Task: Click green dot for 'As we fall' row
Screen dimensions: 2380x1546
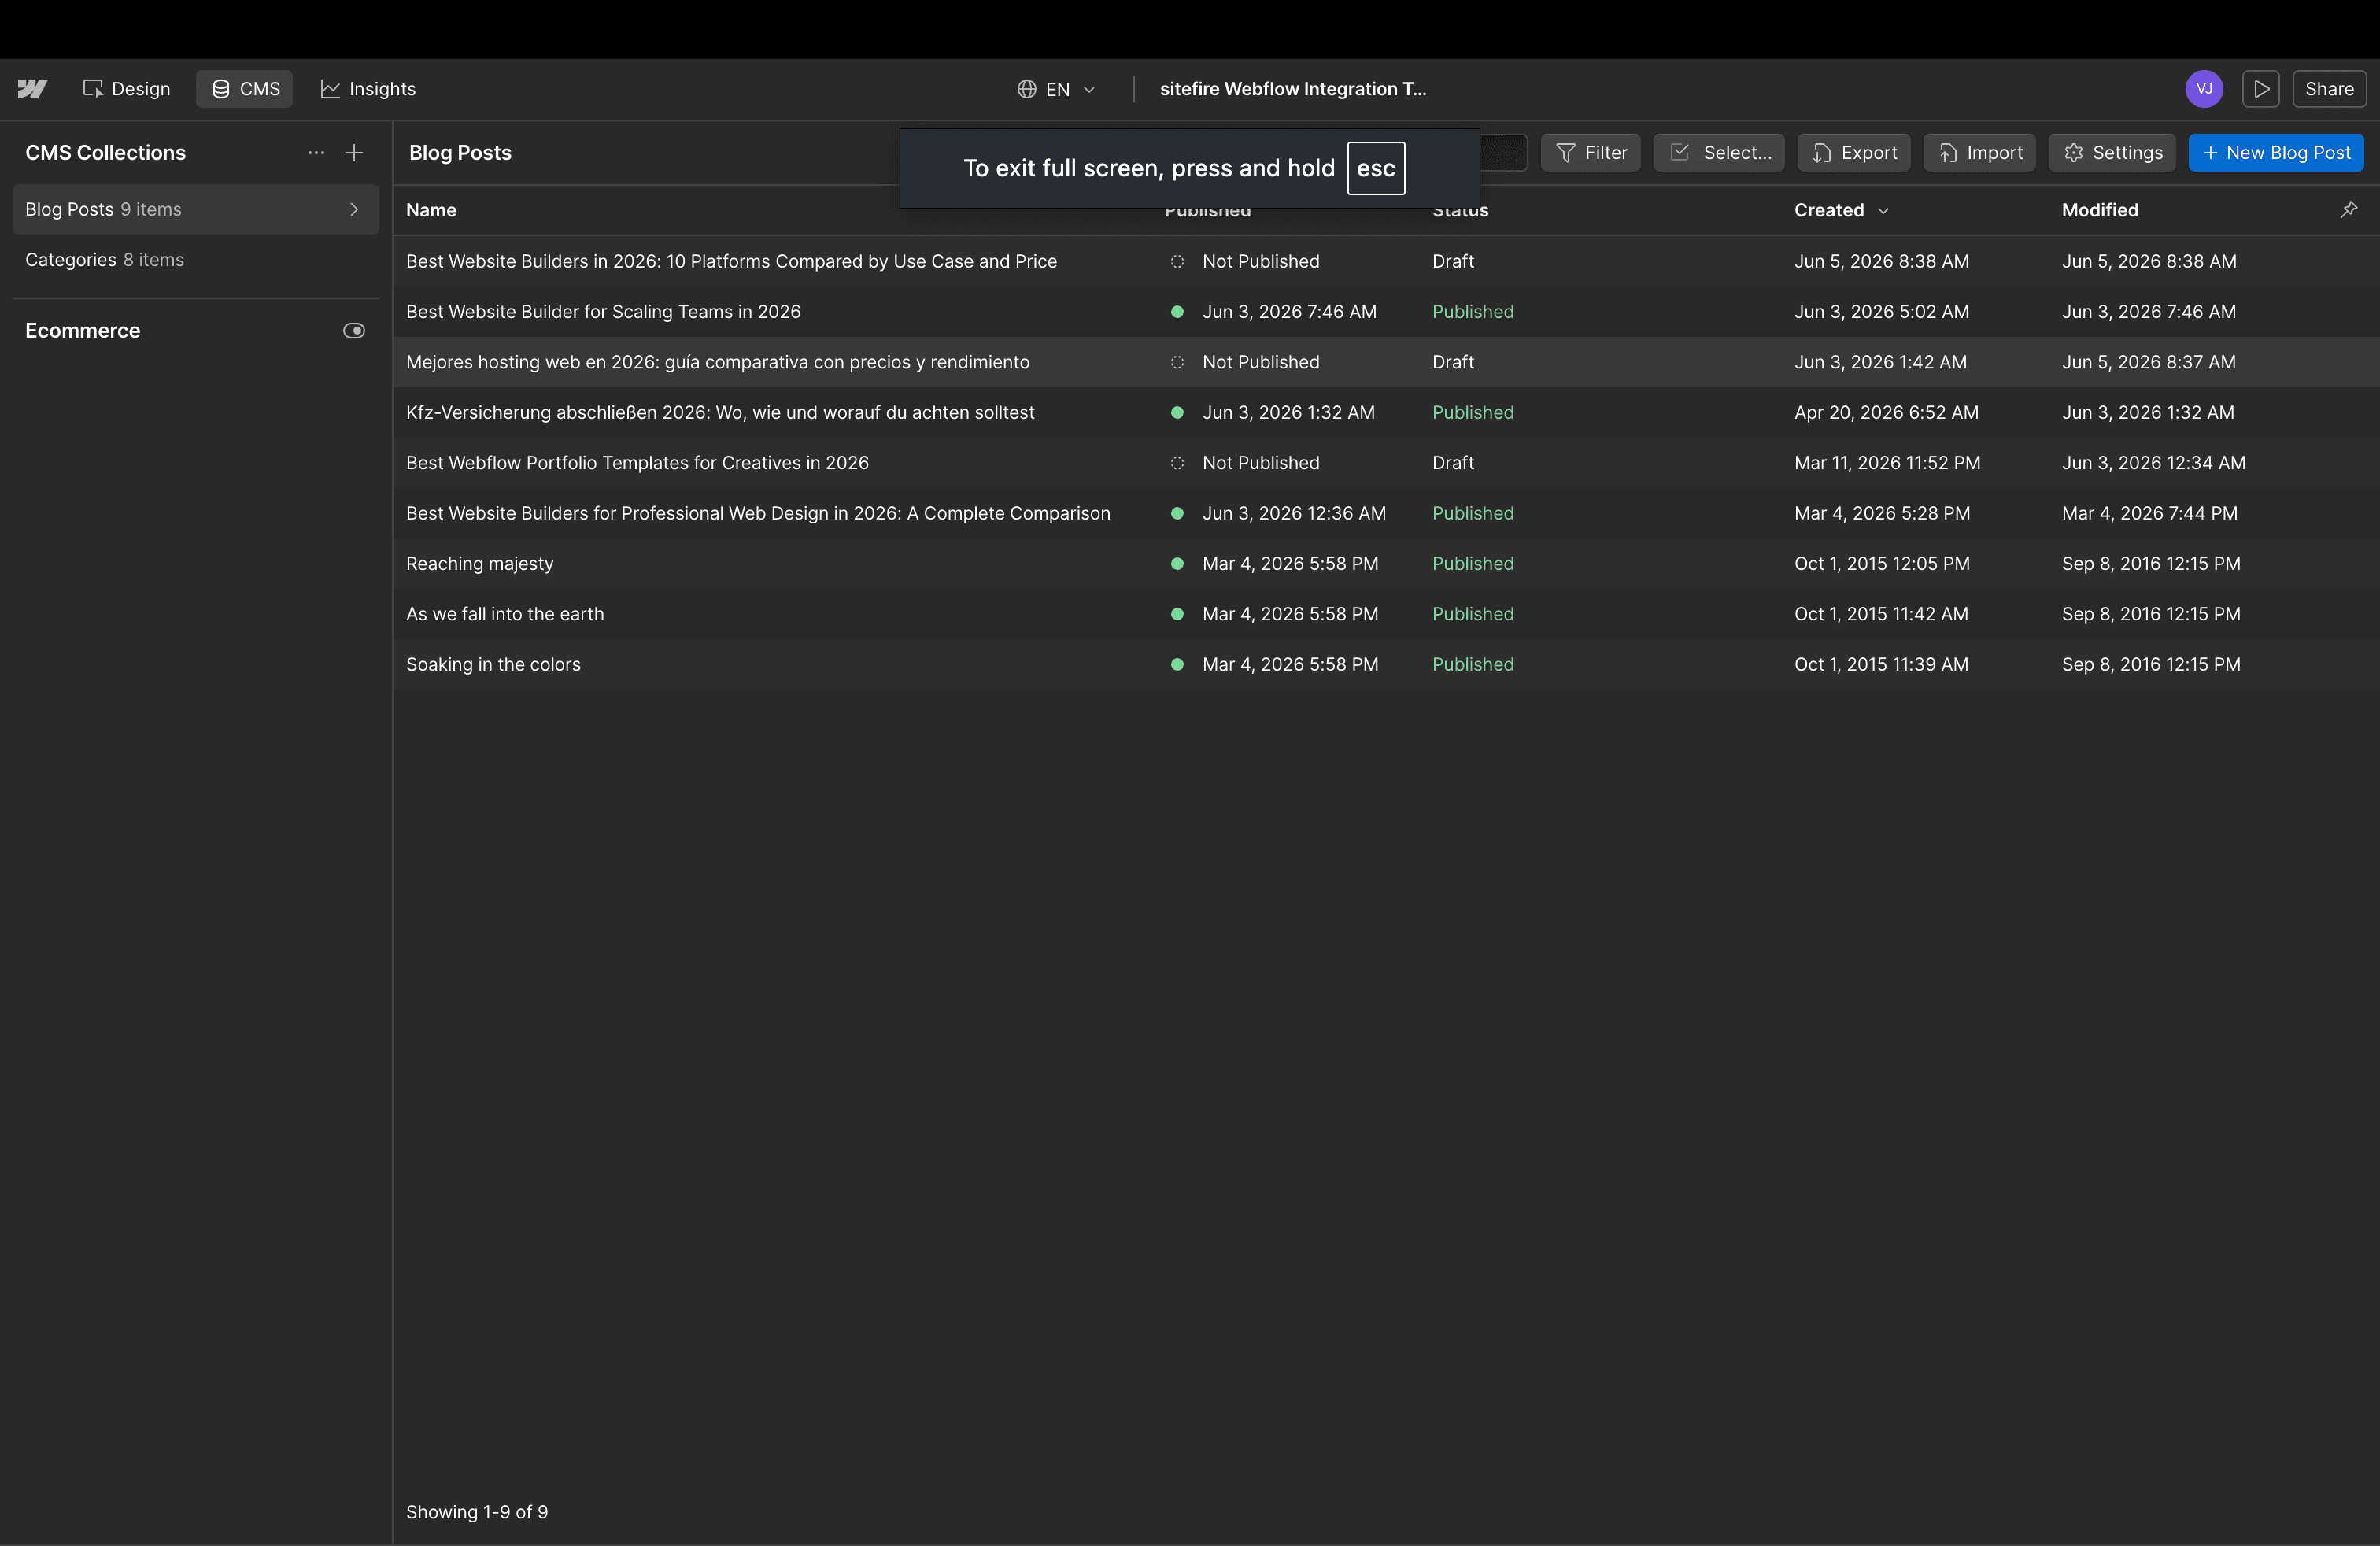Action: 1177,614
